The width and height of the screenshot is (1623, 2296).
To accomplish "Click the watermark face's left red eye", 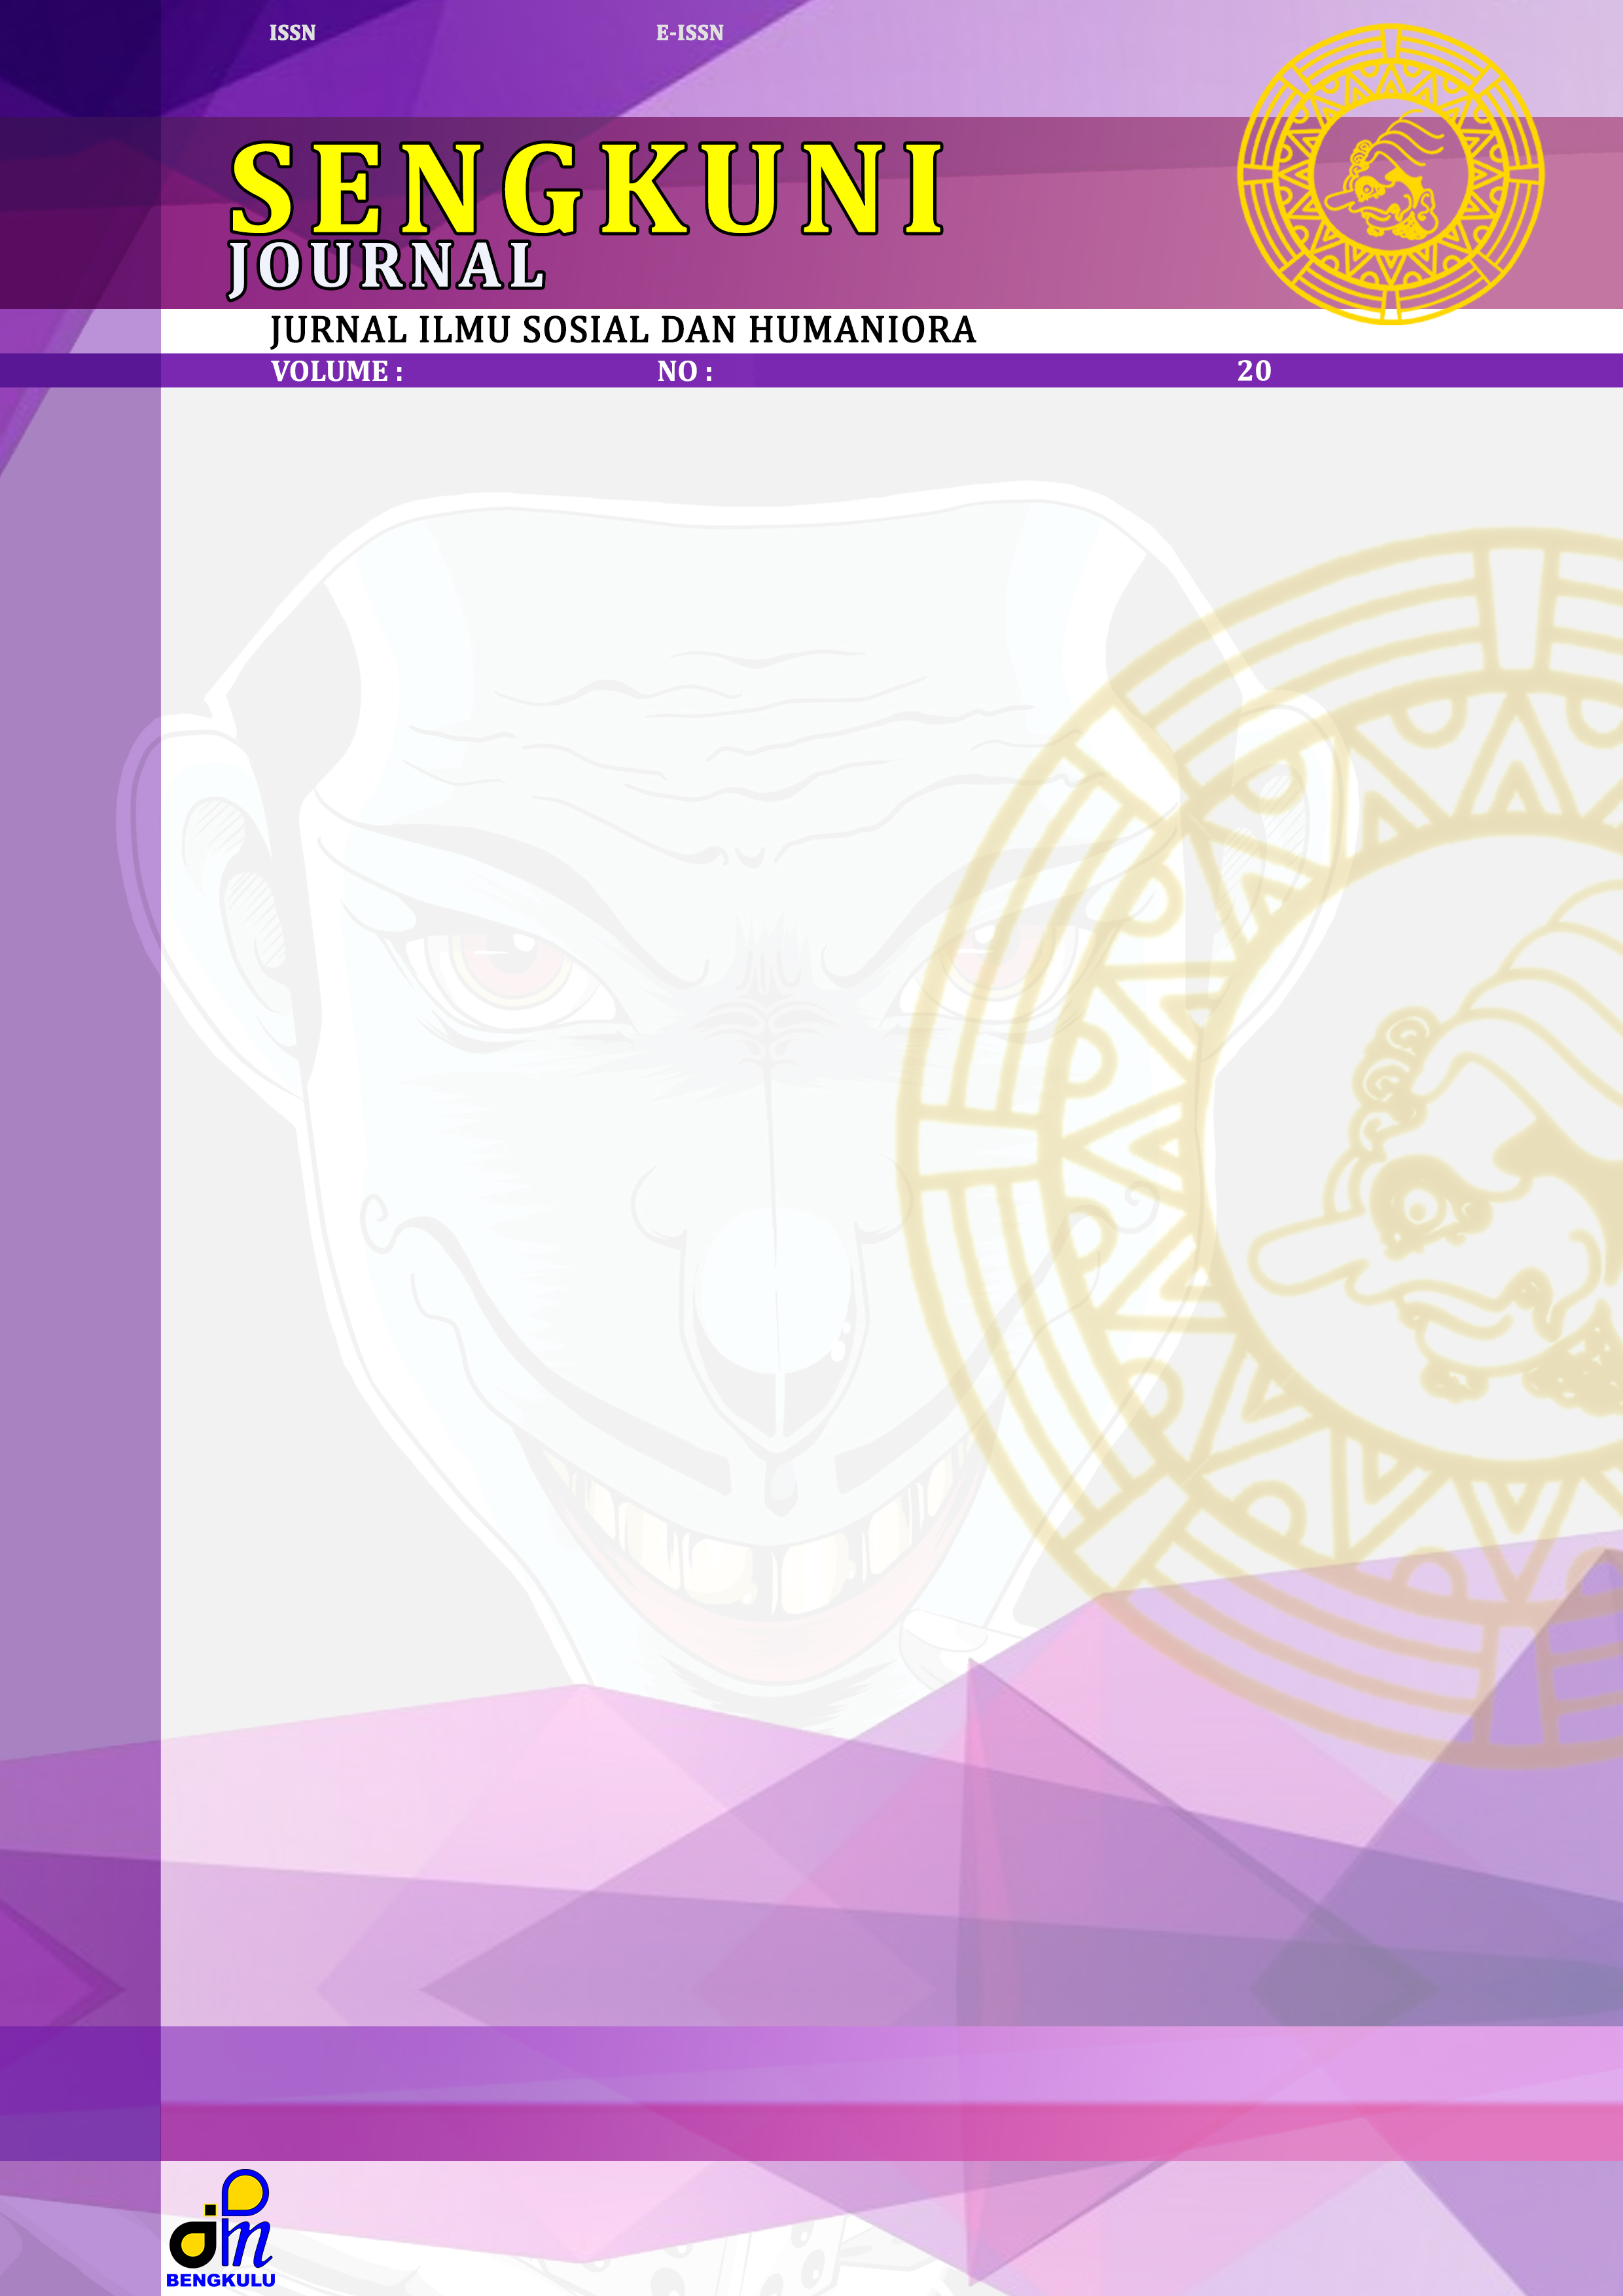I will [x=512, y=963].
